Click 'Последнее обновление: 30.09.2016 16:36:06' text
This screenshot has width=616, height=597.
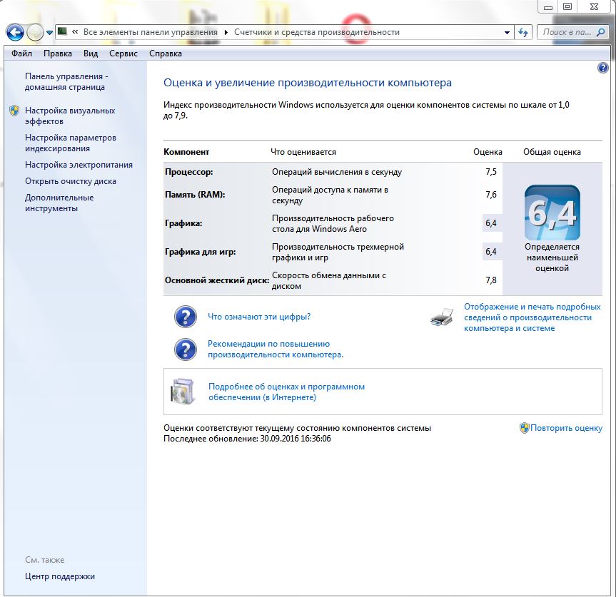(247, 439)
